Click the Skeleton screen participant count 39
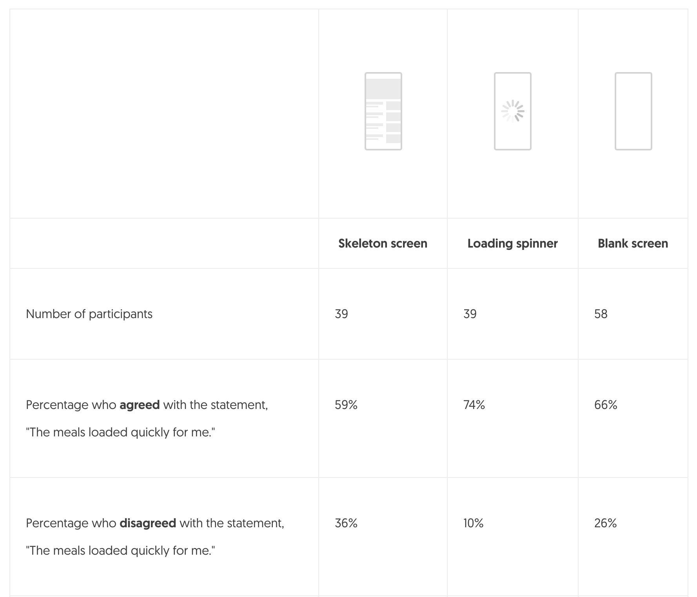 (341, 314)
